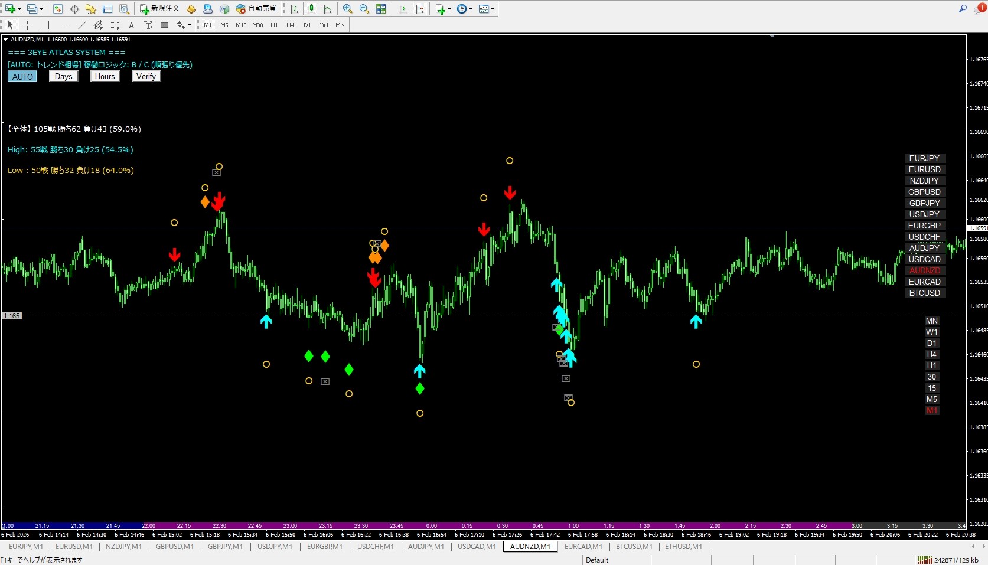Open the chat notification bubble icon
This screenshot has height=565, width=988.
980,9
